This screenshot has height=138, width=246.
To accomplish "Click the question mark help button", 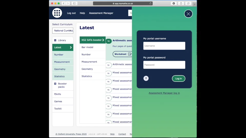I will click(146, 78).
